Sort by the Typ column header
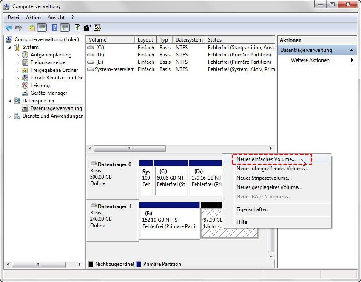The width and height of the screenshot is (361, 282). [165, 40]
